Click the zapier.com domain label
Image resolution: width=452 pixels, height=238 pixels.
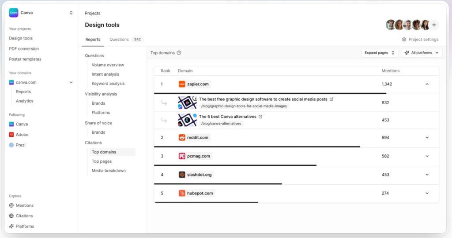tap(198, 84)
